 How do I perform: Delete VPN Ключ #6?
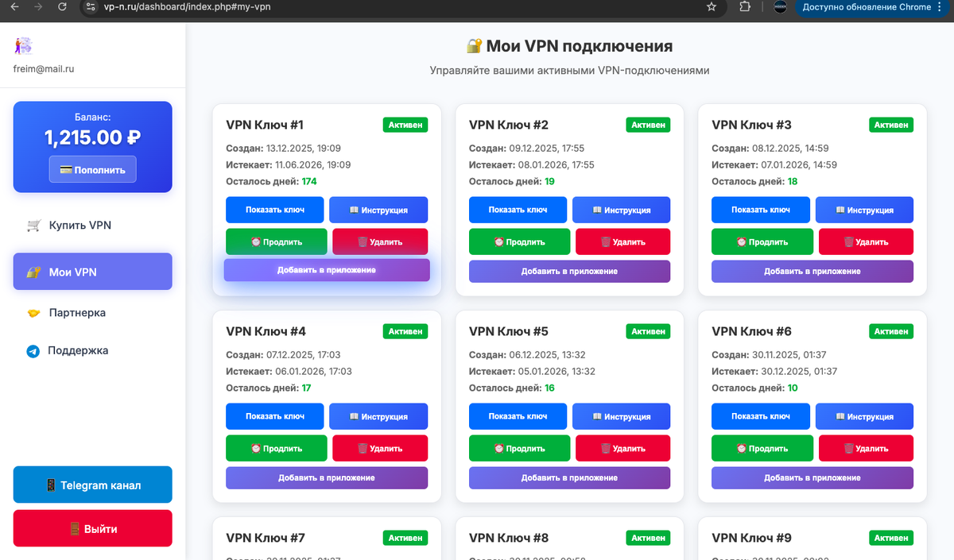(x=866, y=448)
